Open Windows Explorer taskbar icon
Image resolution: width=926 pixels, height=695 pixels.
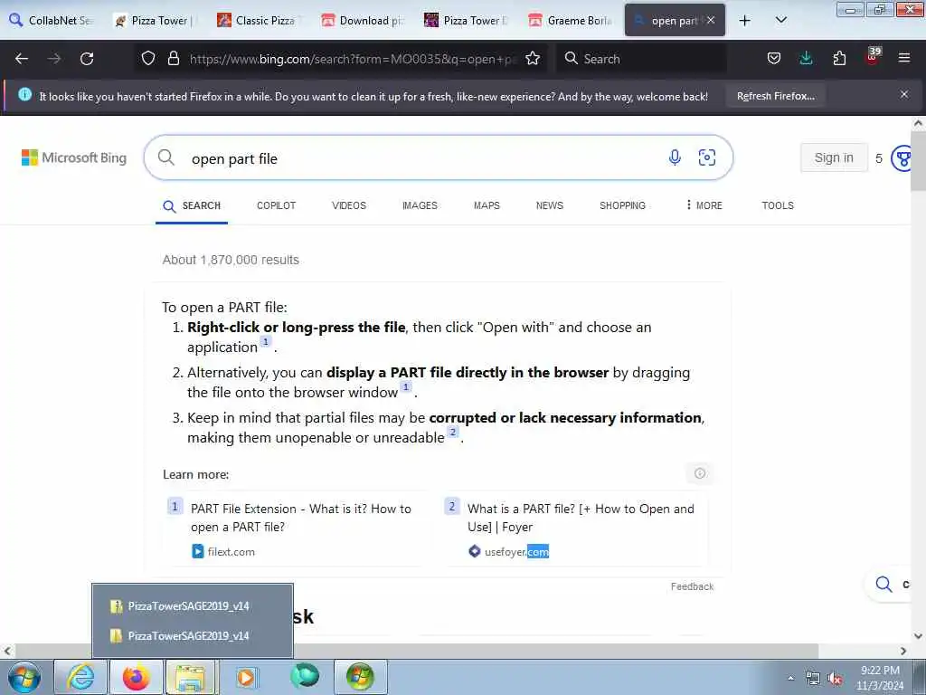coord(192,677)
